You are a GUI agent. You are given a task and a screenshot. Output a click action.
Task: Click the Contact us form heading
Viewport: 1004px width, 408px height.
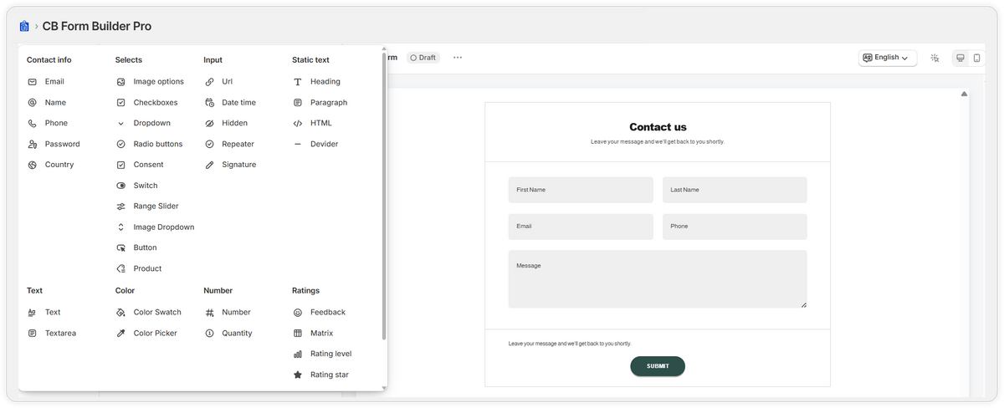(658, 127)
